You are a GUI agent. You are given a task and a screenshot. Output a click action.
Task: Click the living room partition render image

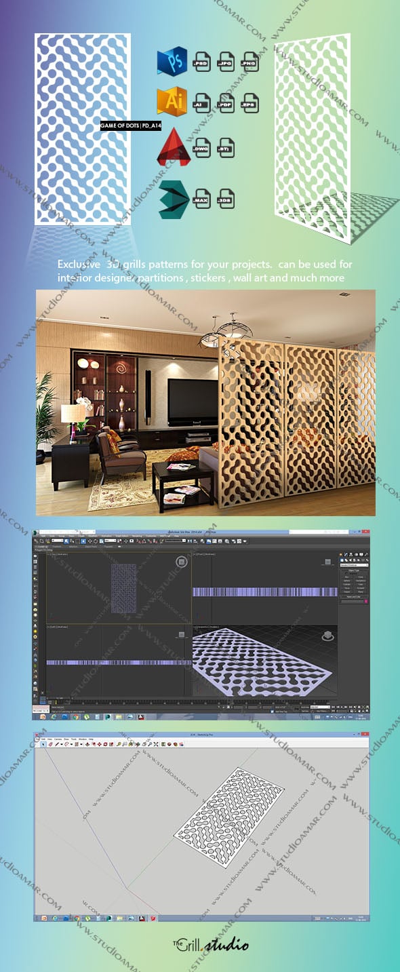205,403
